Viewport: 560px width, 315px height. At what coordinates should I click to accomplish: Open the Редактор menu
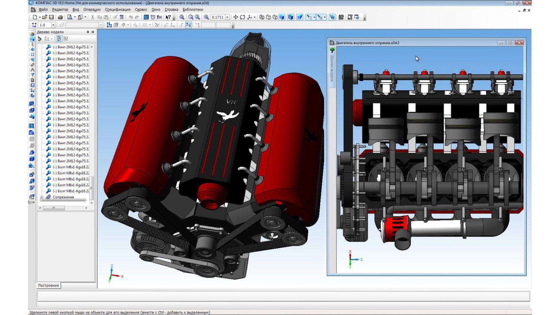[x=60, y=9]
